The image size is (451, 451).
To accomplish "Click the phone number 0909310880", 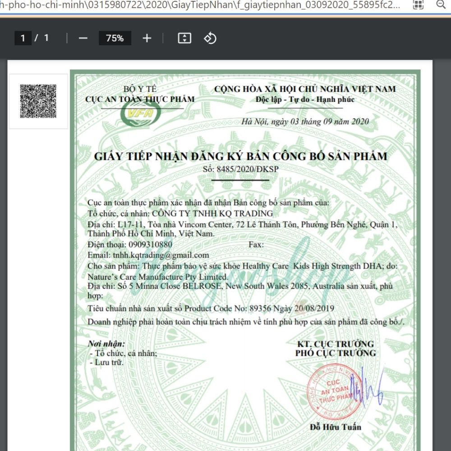I will [150, 244].
